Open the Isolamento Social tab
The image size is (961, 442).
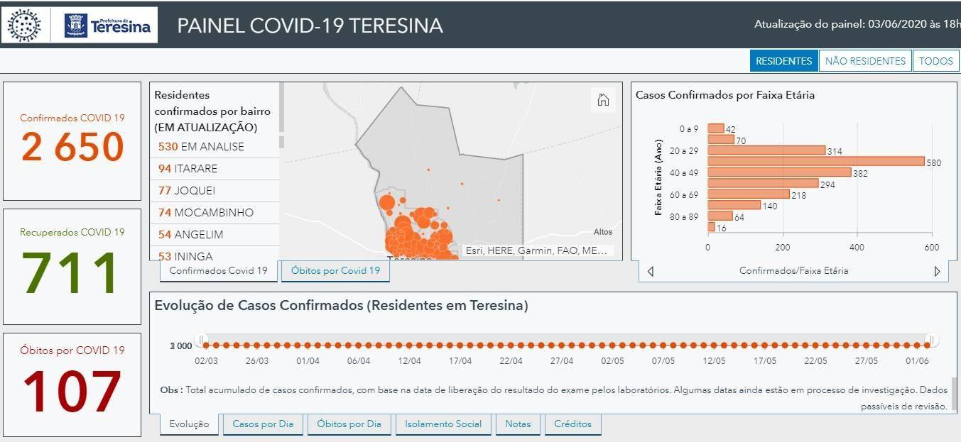[443, 424]
